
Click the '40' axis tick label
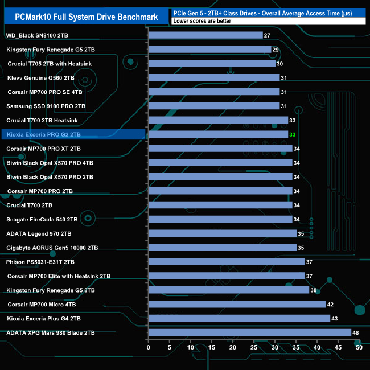[x=317, y=347]
